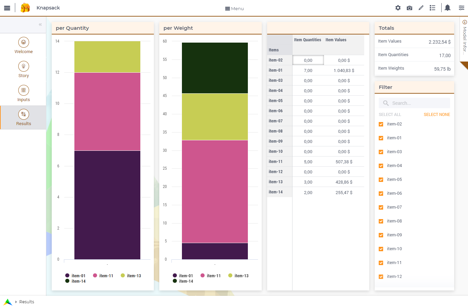Open the Story page
The image size is (468, 307).
click(23, 70)
